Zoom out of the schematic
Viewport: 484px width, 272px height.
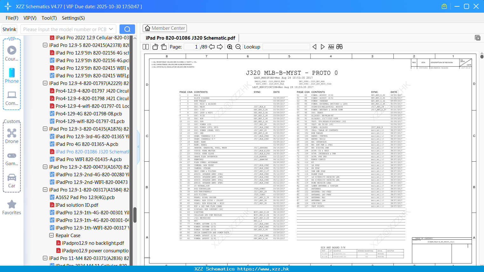(x=238, y=47)
